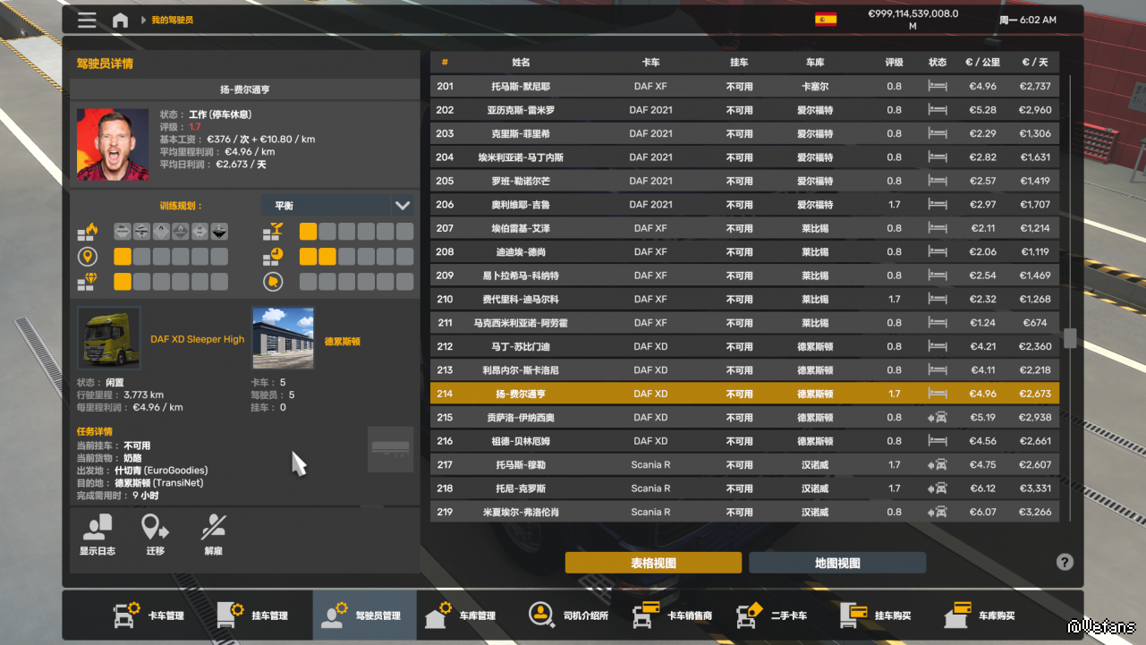Click the high value cargo diamond icon
Viewport: 1146px width, 645px height.
(x=87, y=282)
